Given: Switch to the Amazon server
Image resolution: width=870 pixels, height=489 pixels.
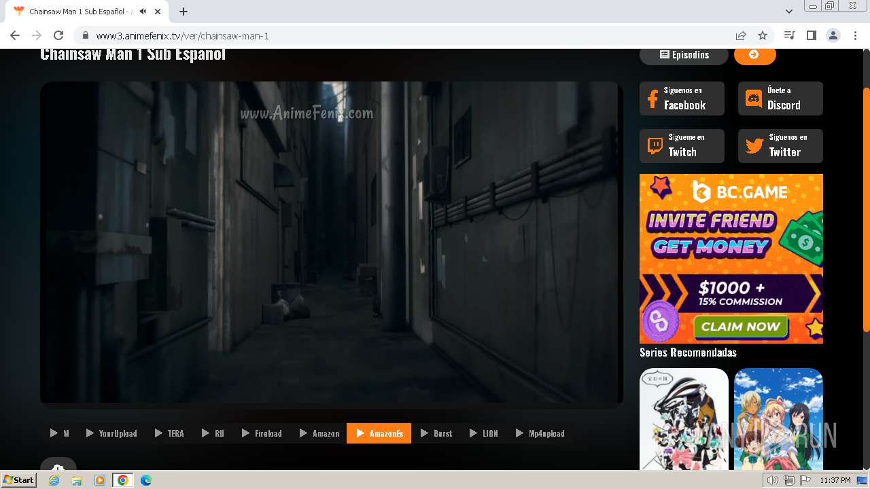Looking at the screenshot, I should (x=319, y=433).
